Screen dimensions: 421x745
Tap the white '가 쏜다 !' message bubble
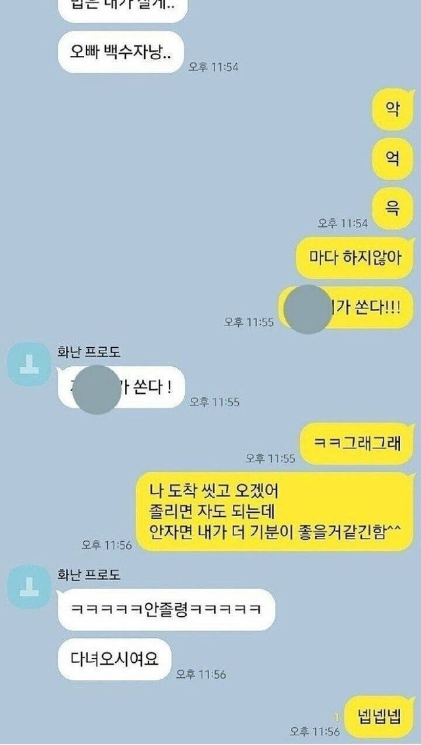pyautogui.click(x=120, y=387)
